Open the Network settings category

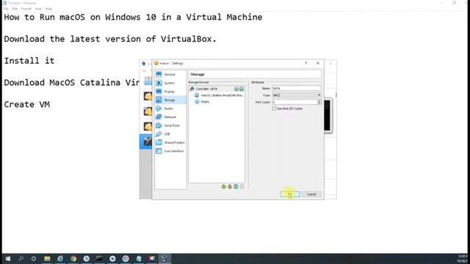click(170, 117)
